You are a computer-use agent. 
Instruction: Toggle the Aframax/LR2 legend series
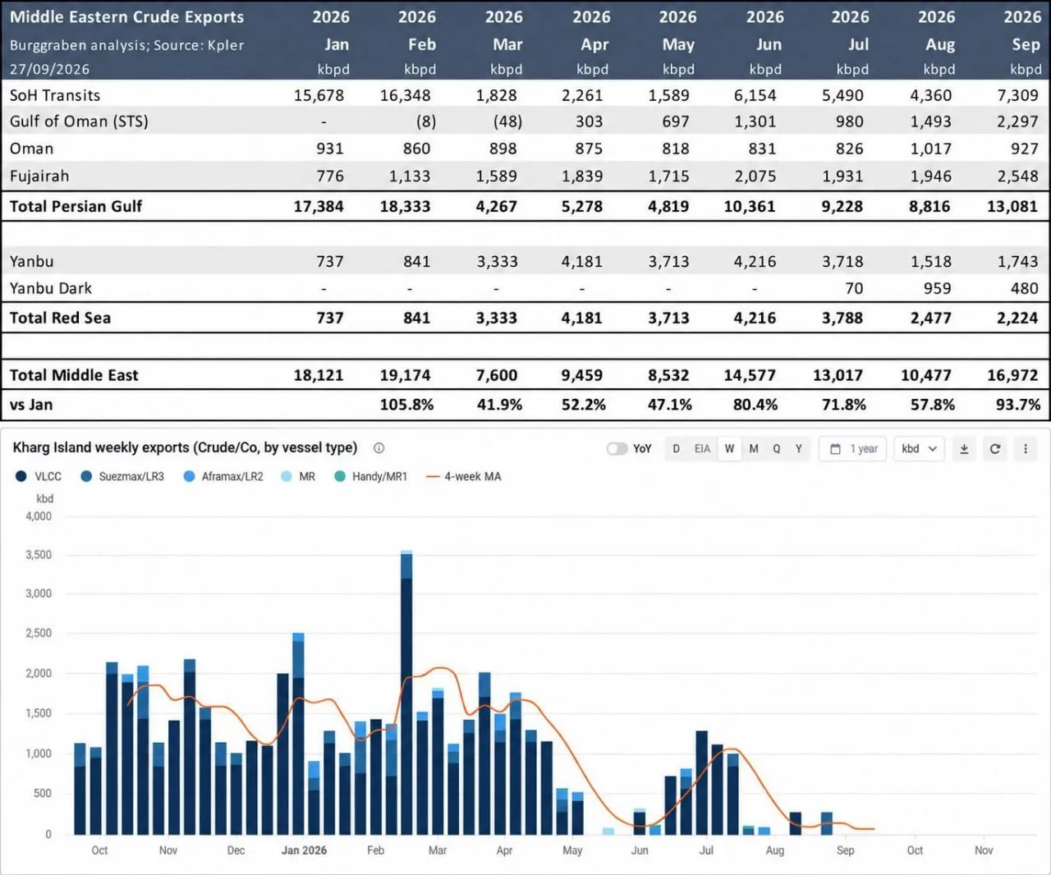pyautogui.click(x=223, y=476)
